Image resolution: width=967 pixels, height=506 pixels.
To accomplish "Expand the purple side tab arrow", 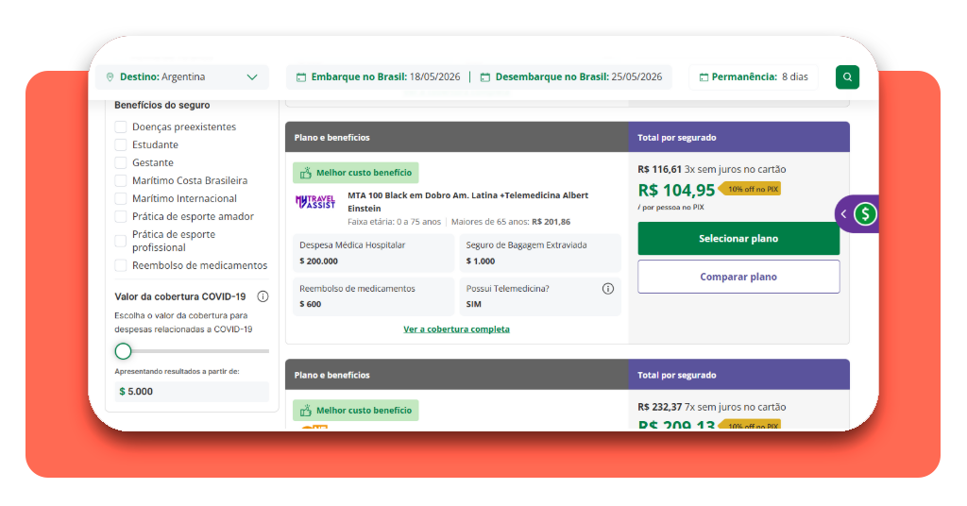I will (x=843, y=214).
